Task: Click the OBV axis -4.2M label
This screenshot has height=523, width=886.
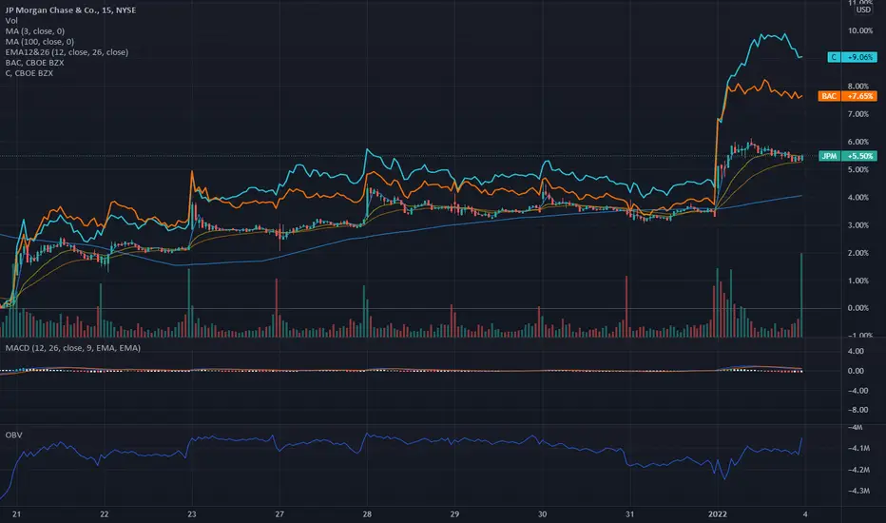Action: point(857,470)
